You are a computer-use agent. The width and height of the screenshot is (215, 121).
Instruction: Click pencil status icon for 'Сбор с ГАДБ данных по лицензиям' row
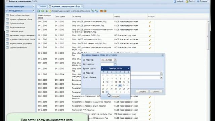150,22
